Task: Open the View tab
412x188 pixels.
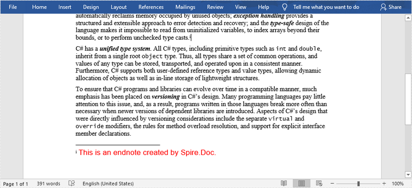Action: pos(241,7)
